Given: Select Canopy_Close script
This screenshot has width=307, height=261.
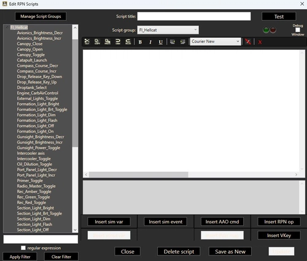Looking at the screenshot, I should pos(29,44).
